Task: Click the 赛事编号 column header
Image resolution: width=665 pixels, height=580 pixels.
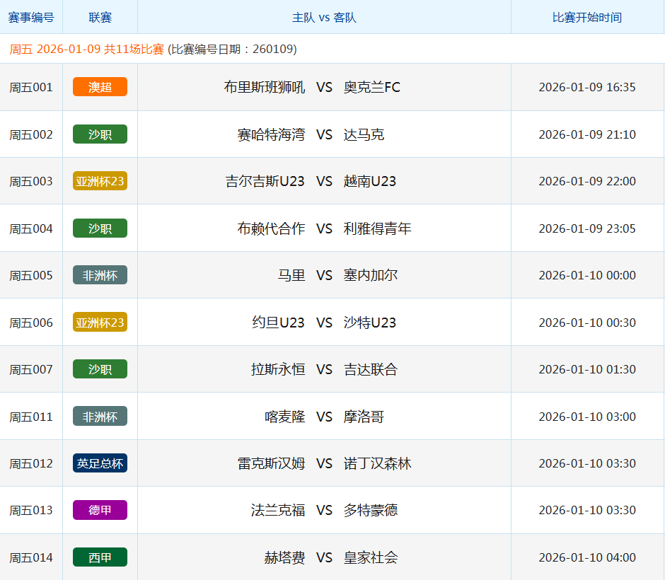Action: pos(31,17)
